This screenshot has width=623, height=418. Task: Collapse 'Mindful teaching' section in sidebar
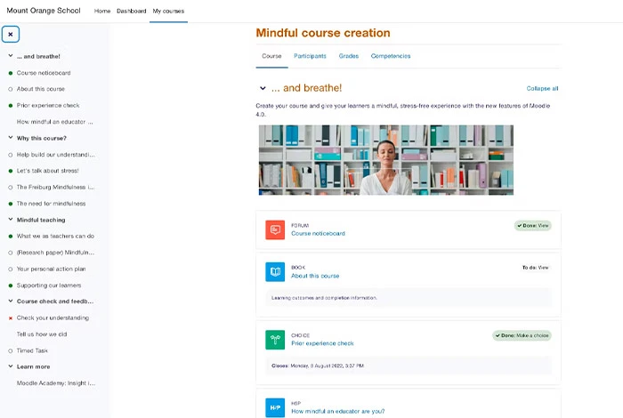pos(10,220)
